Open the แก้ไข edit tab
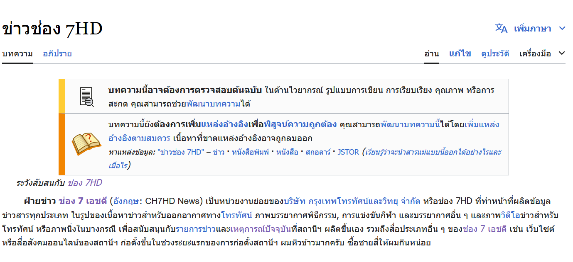Viewport: 573px width, 262px height. tap(460, 53)
